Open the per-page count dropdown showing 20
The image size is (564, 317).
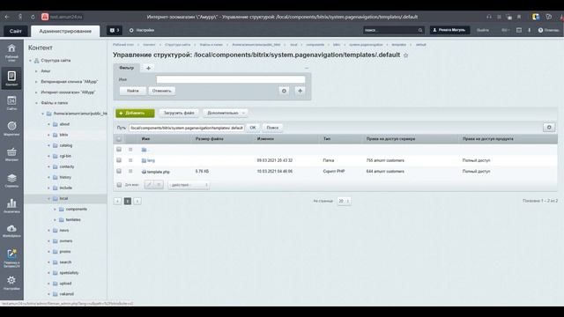pos(344,201)
